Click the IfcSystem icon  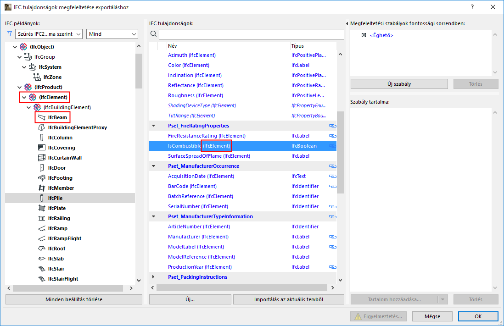click(x=33, y=67)
